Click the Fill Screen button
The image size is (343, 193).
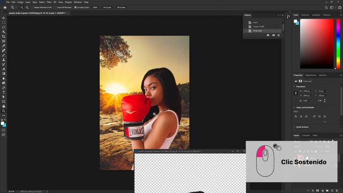pyautogui.click(x=121, y=8)
